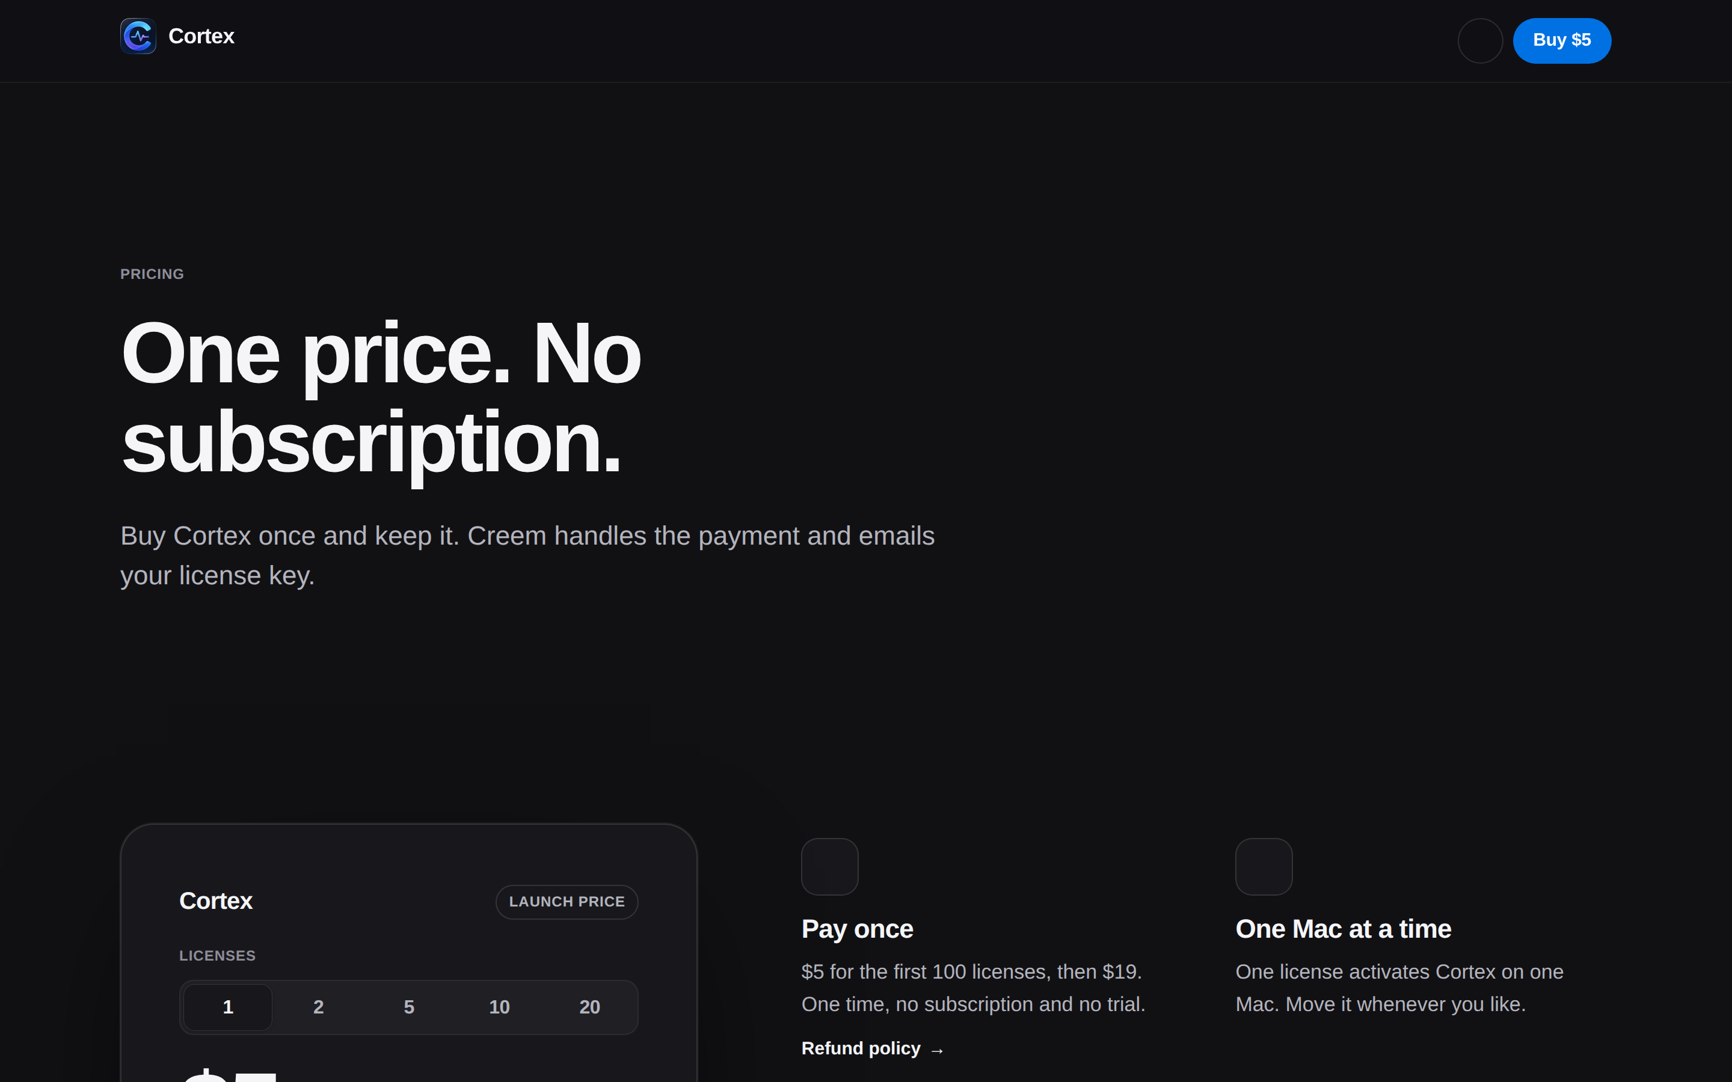Select 5 licenses option
Screen dimensions: 1732x1082
(x=409, y=1007)
